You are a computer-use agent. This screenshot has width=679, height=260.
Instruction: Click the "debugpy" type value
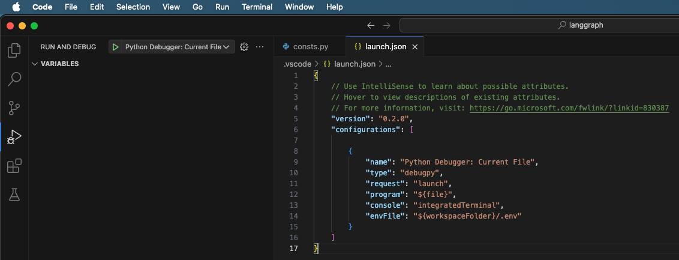click(x=420, y=173)
